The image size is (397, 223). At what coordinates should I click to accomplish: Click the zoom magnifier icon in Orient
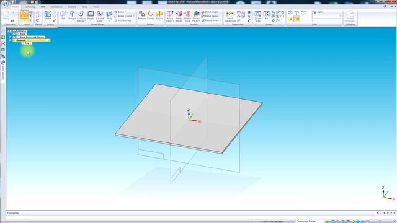[273, 12]
